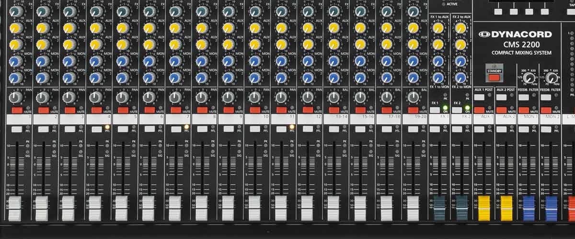The image size is (575, 239).
Task: Mute the AUX 1 output
Action: pyautogui.click(x=479, y=110)
